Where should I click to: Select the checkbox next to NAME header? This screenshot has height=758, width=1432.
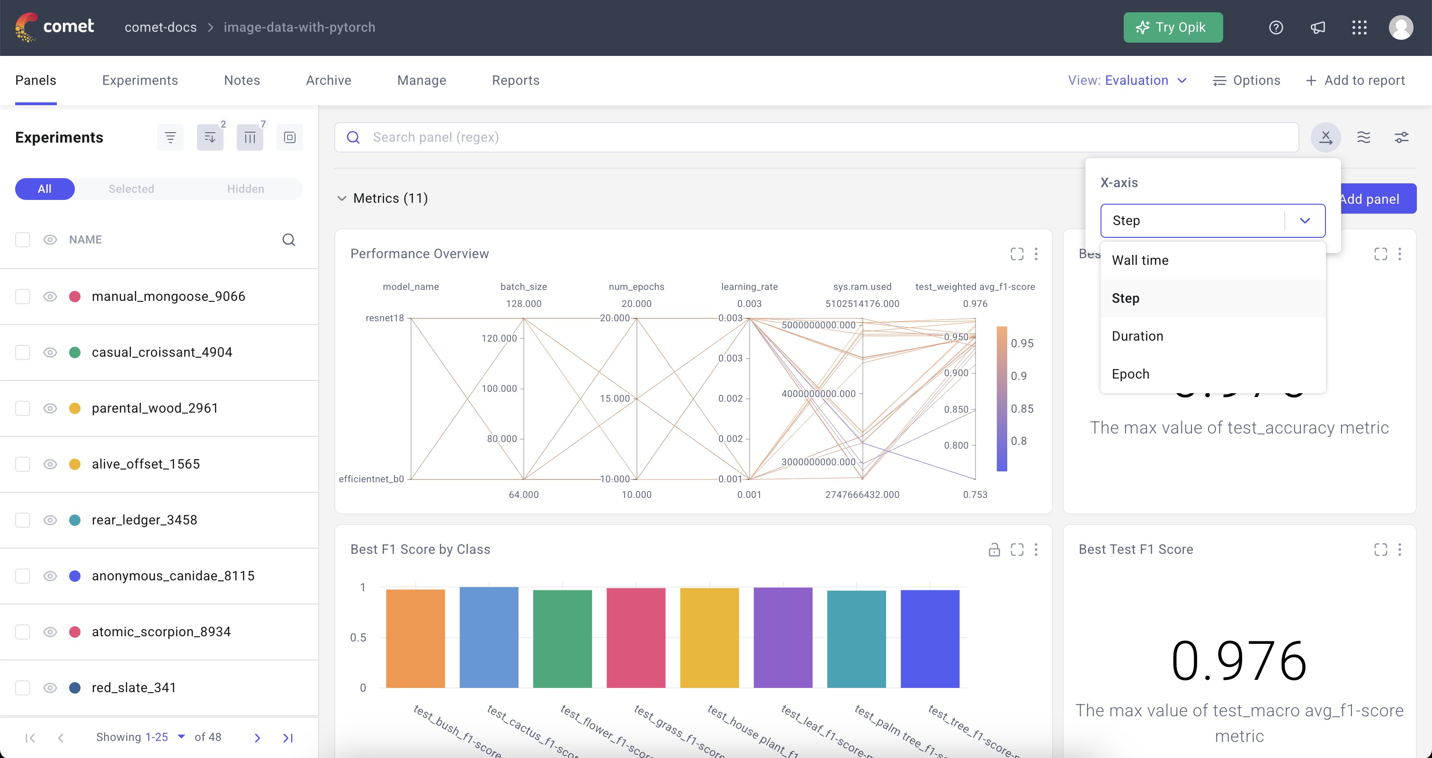[23, 240]
